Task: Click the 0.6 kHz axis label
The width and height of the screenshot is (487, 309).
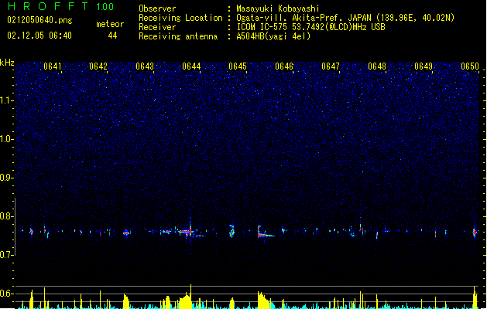Action: coord(6,294)
